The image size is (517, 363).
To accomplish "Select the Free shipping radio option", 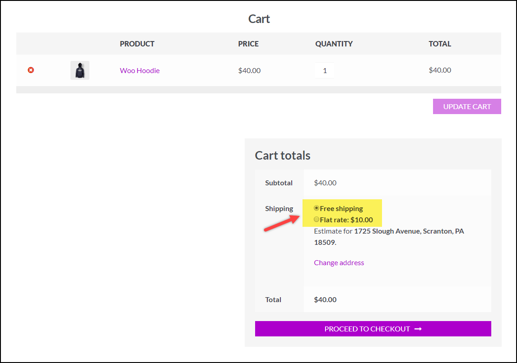I will click(317, 208).
